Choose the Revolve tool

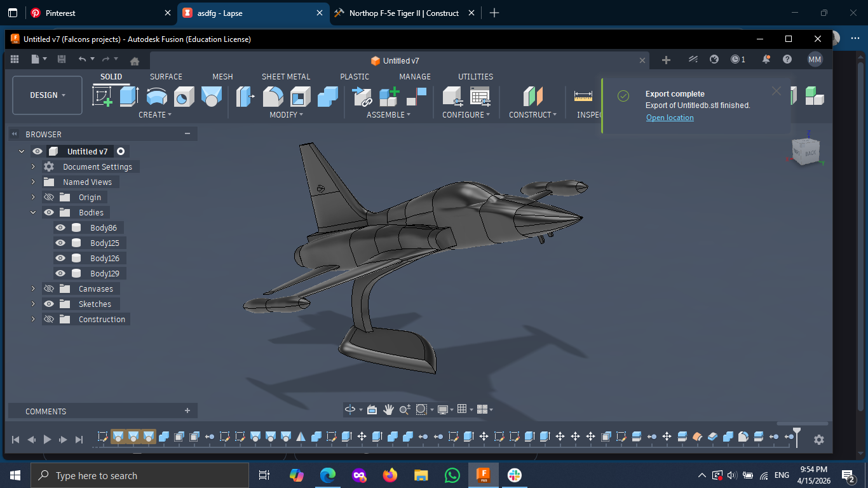[x=156, y=97]
